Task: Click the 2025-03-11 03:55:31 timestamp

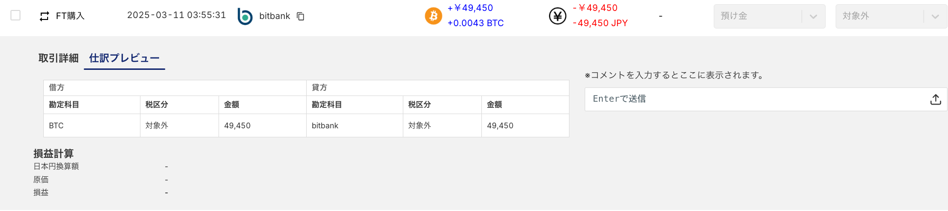Action: (x=176, y=15)
